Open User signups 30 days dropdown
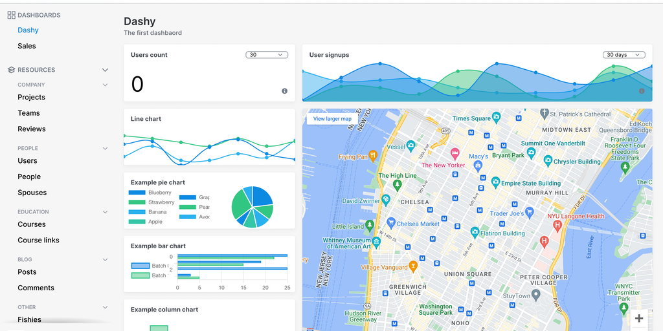The width and height of the screenshot is (663, 331). (x=624, y=55)
